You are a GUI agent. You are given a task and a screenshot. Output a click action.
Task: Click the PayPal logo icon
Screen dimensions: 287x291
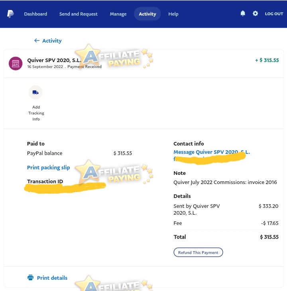[x=10, y=14]
